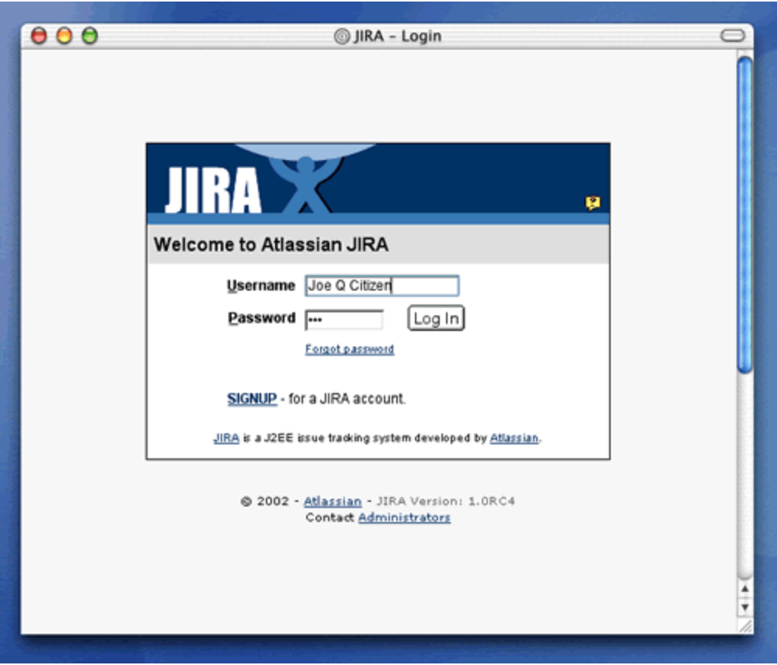Viewport: 777px width, 665px height.
Task: Click the scrollbar up arrow
Action: click(x=745, y=589)
